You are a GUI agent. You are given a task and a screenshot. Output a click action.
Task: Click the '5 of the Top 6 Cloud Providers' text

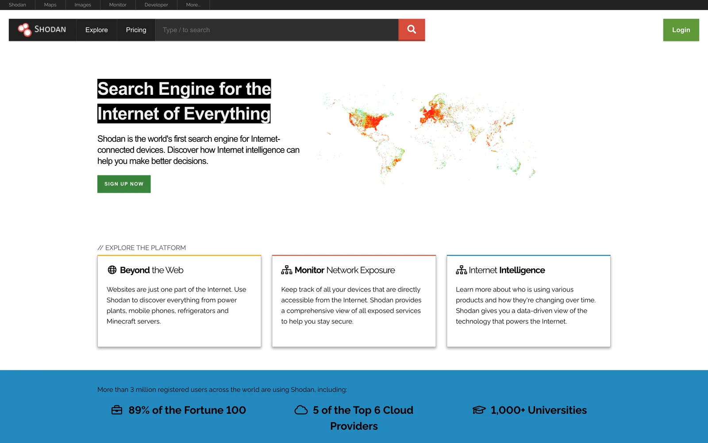[x=363, y=418]
